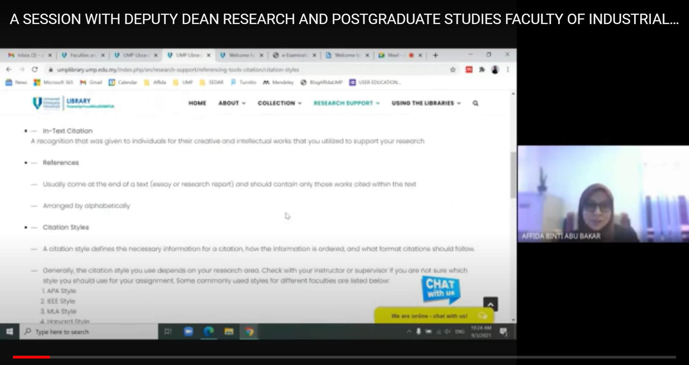The width and height of the screenshot is (689, 365).
Task: Open the Extensions puzzle icon
Action: [482, 69]
